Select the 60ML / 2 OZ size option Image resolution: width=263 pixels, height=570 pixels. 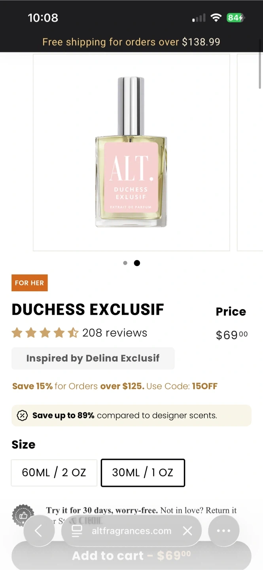54,473
